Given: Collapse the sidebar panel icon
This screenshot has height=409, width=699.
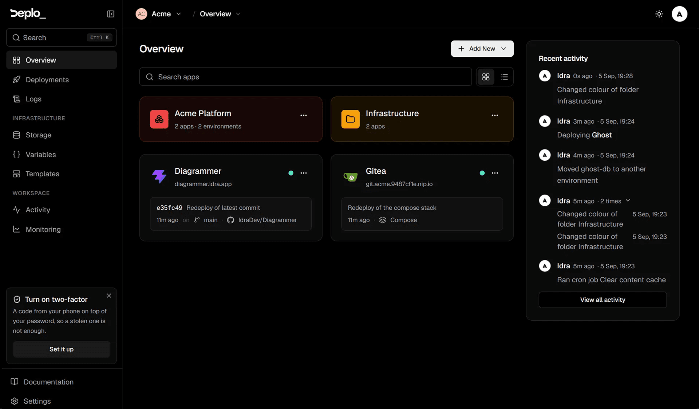Looking at the screenshot, I should pos(111,14).
